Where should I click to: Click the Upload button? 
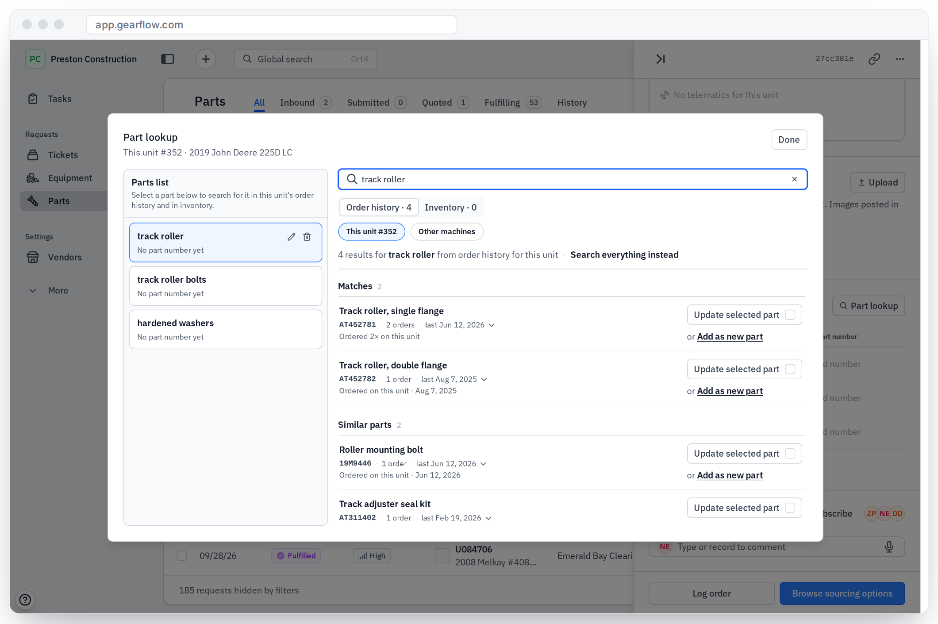click(x=877, y=182)
